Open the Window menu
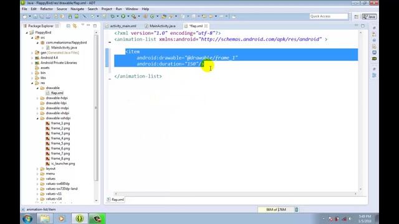The height and width of the screenshot is (224, 399). [132, 9]
